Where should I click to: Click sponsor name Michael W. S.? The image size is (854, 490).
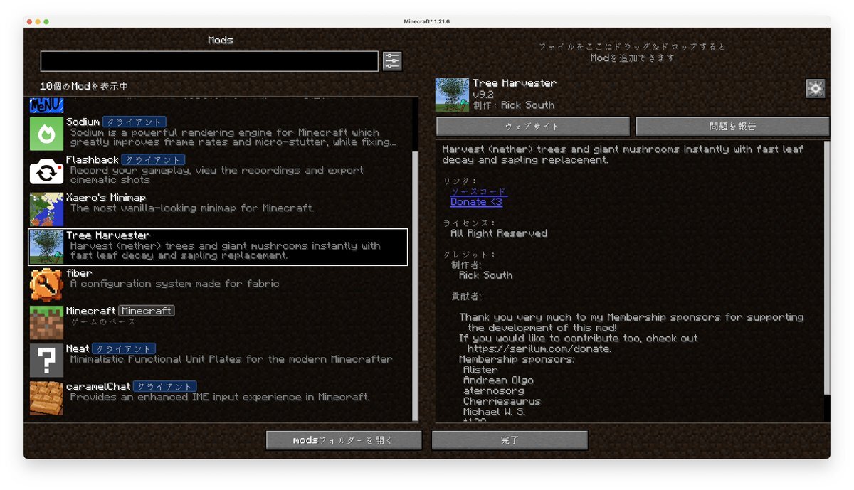(x=495, y=412)
